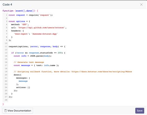Click the 'User-Agent' header key
147x115 pixels.
(21, 34)
